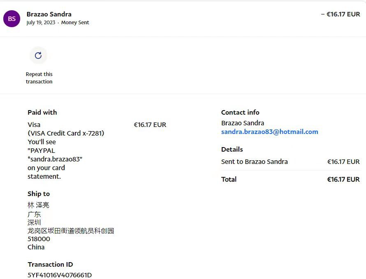Click the VISA Credit Card x-7281 text
The image size is (366, 279).
click(x=66, y=133)
